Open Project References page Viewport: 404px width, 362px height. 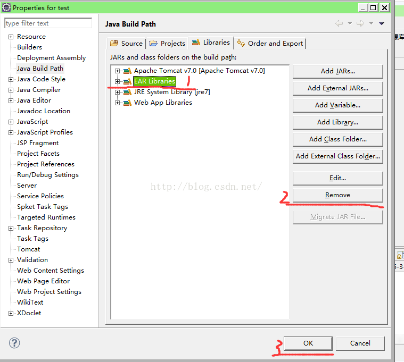[x=46, y=164]
